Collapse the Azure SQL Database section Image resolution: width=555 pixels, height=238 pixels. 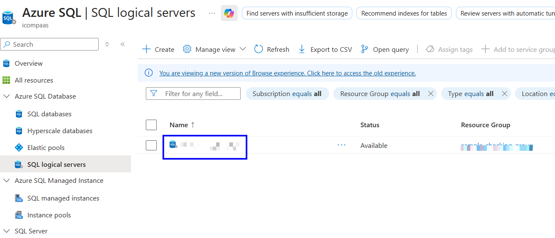point(6,96)
